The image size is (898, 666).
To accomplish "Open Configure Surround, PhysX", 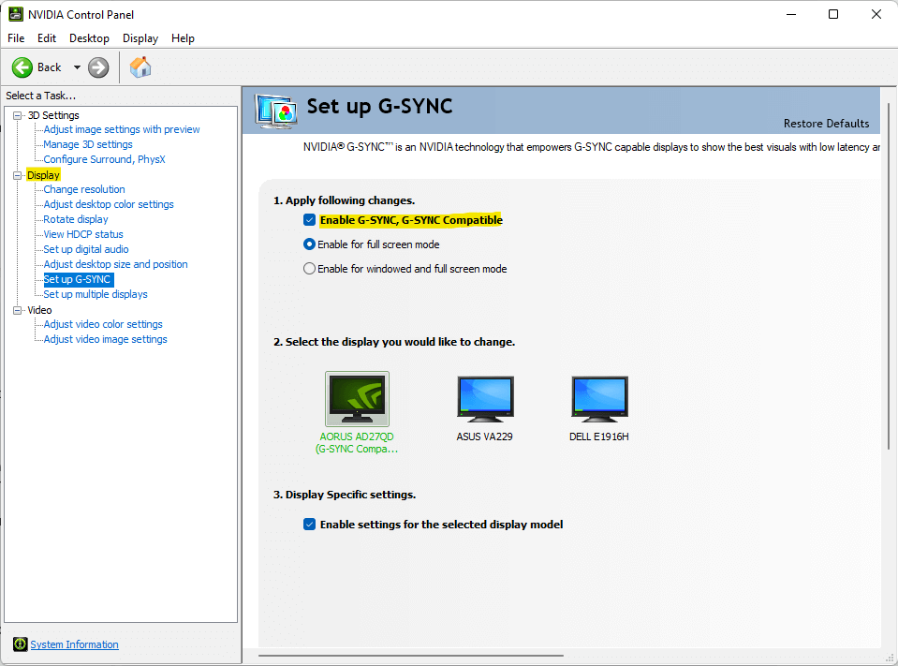I will 104,159.
